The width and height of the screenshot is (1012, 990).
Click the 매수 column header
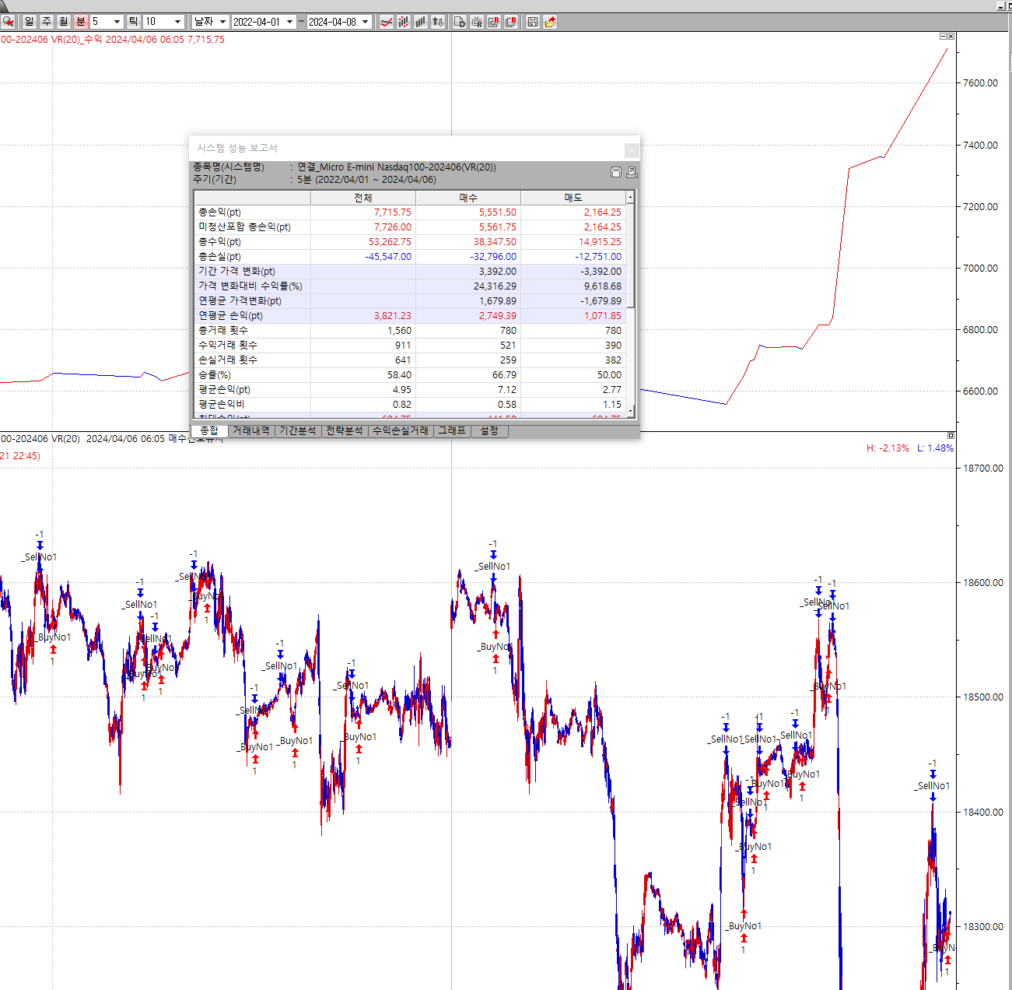point(467,198)
